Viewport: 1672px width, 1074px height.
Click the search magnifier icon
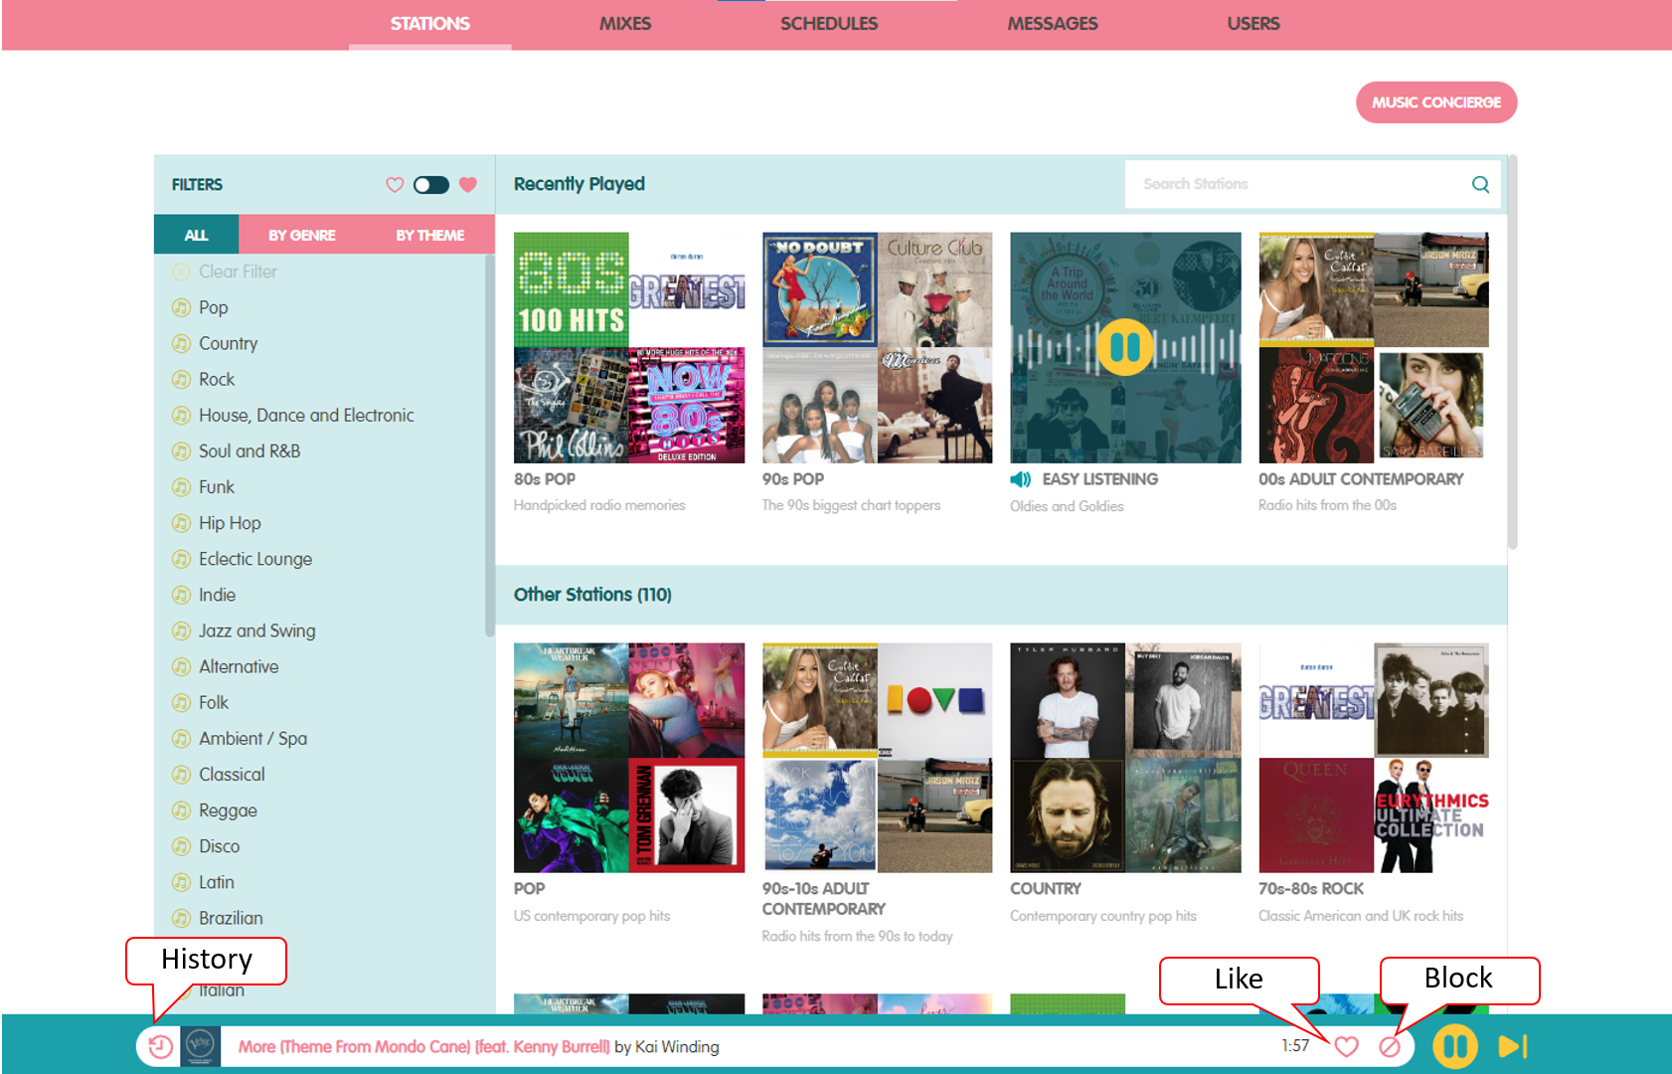pos(1480,184)
